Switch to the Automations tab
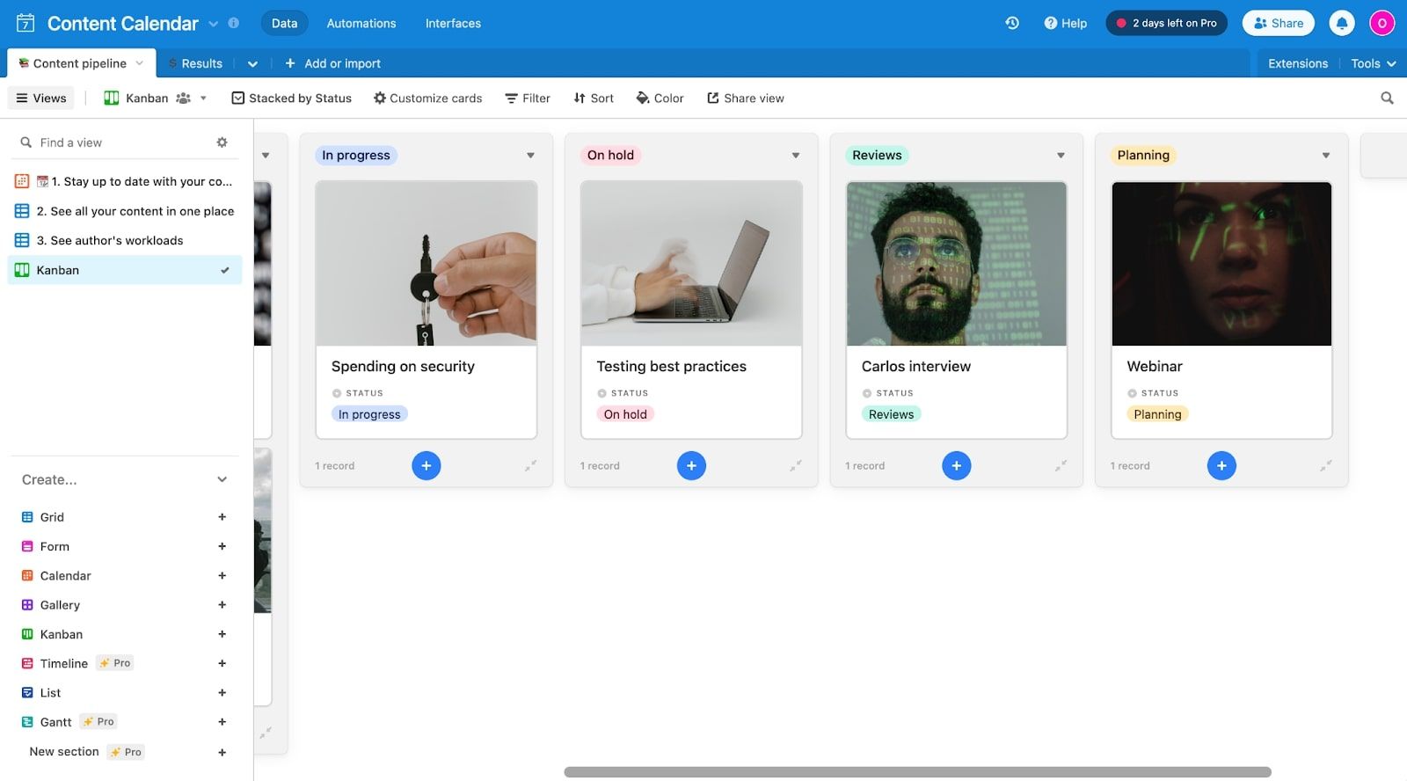The width and height of the screenshot is (1407, 781). click(361, 23)
